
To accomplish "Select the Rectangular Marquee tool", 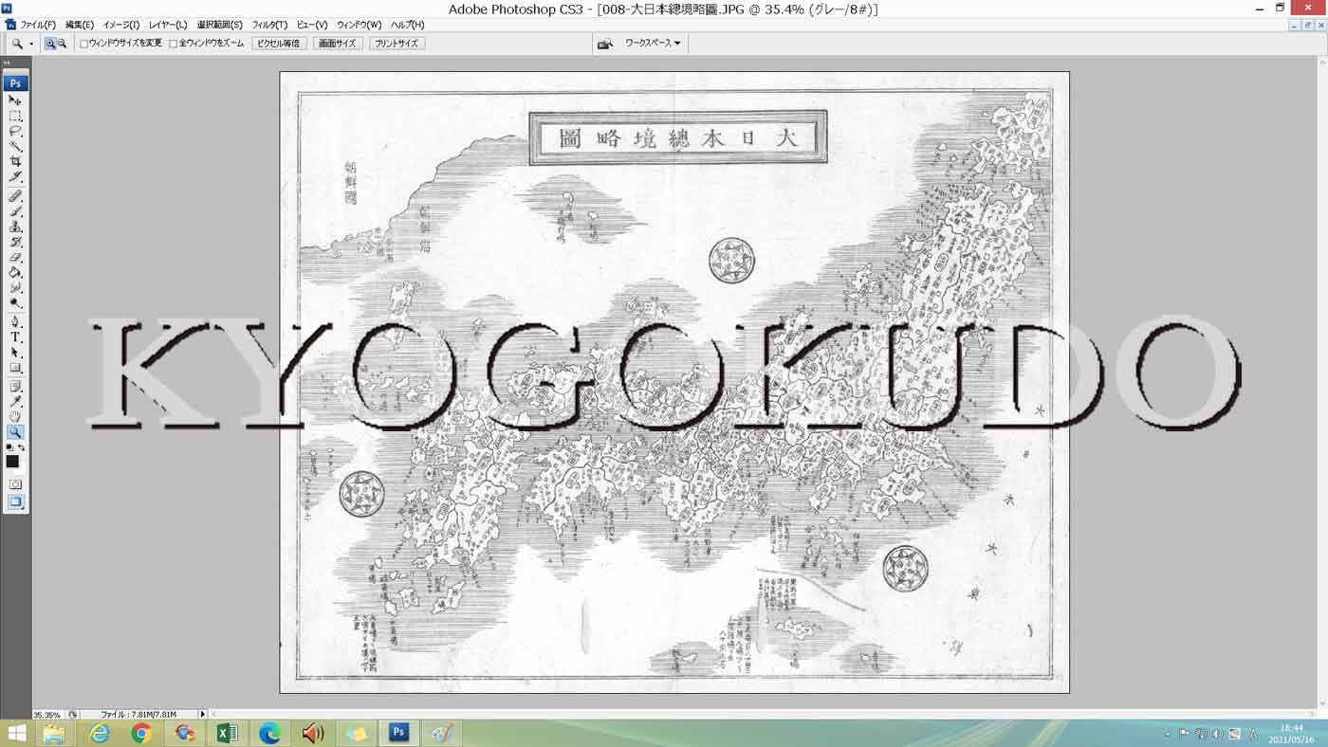I will tap(15, 116).
